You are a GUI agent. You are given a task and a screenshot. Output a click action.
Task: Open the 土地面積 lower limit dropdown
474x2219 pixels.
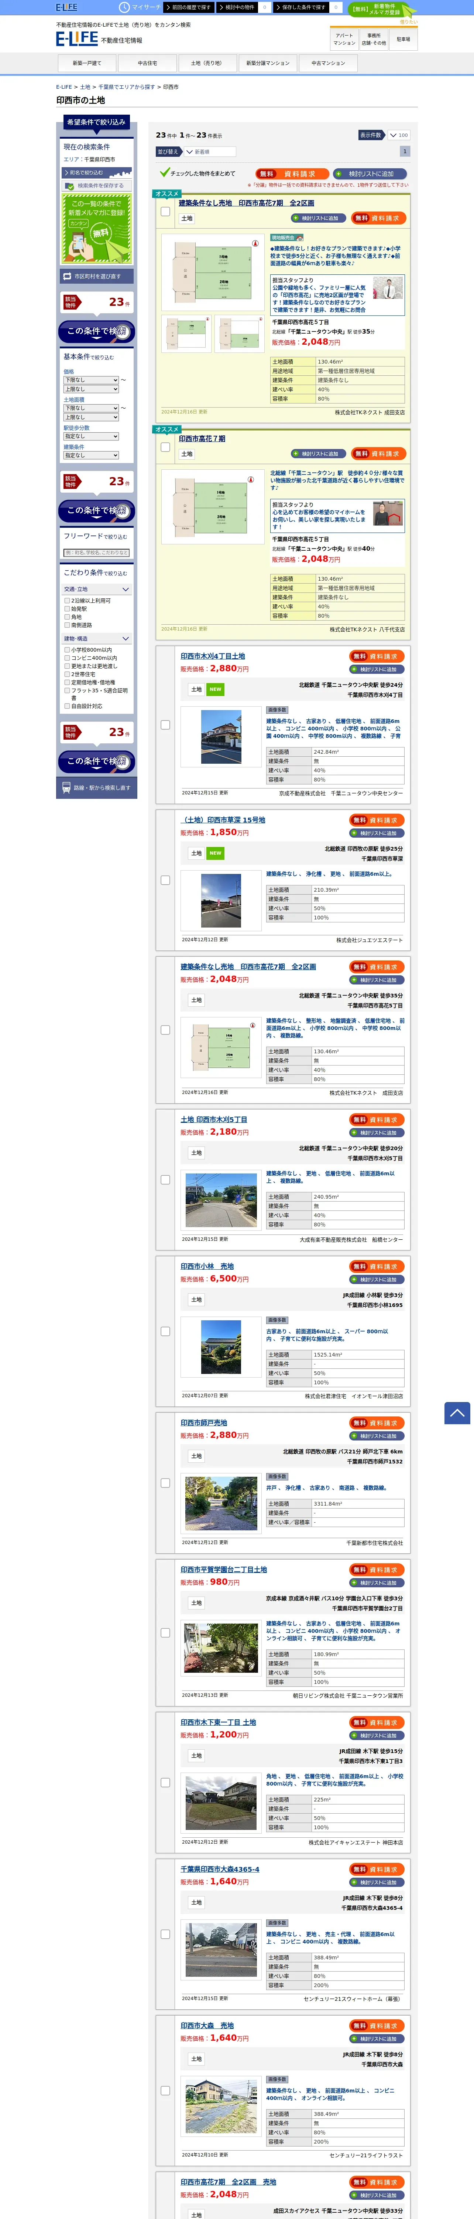click(x=90, y=408)
